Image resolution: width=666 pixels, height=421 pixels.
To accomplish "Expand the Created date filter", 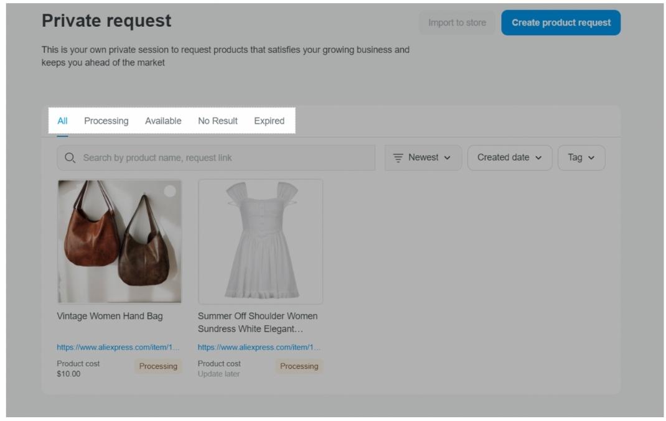I will pos(509,158).
